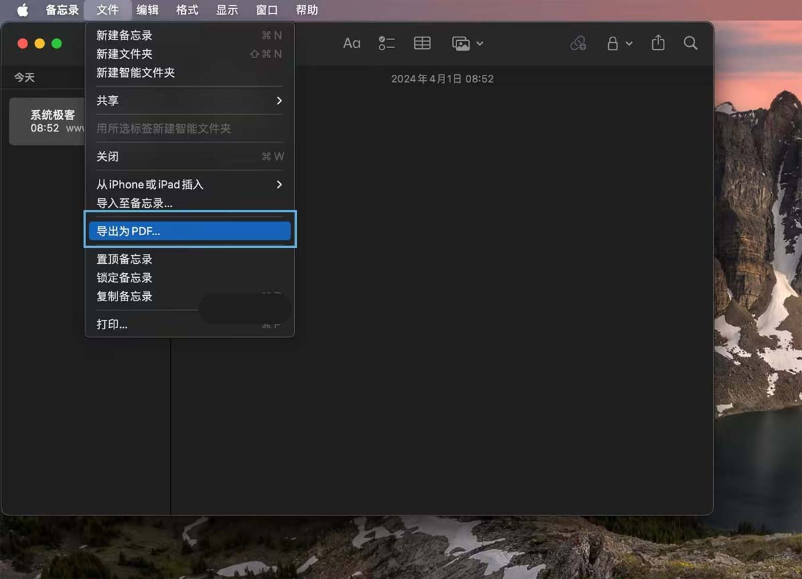Insert a table using the table icon
This screenshot has width=802, height=579.
[x=422, y=43]
